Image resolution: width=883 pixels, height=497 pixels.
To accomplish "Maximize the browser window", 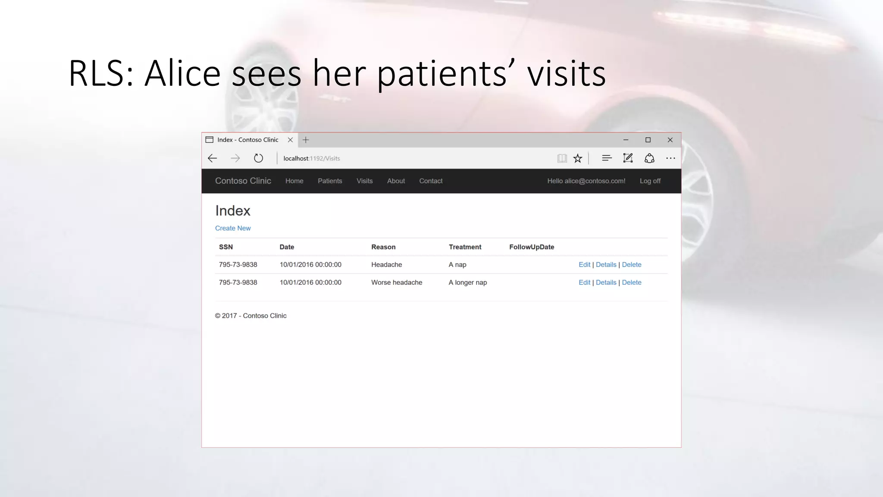I will (648, 140).
